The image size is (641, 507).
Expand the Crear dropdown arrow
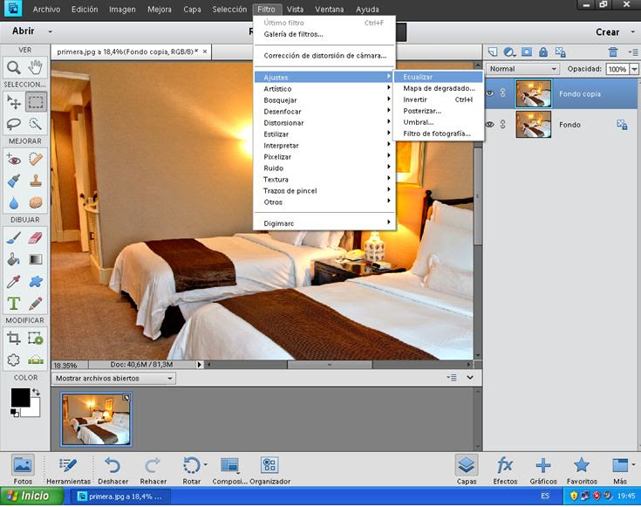[x=633, y=32]
